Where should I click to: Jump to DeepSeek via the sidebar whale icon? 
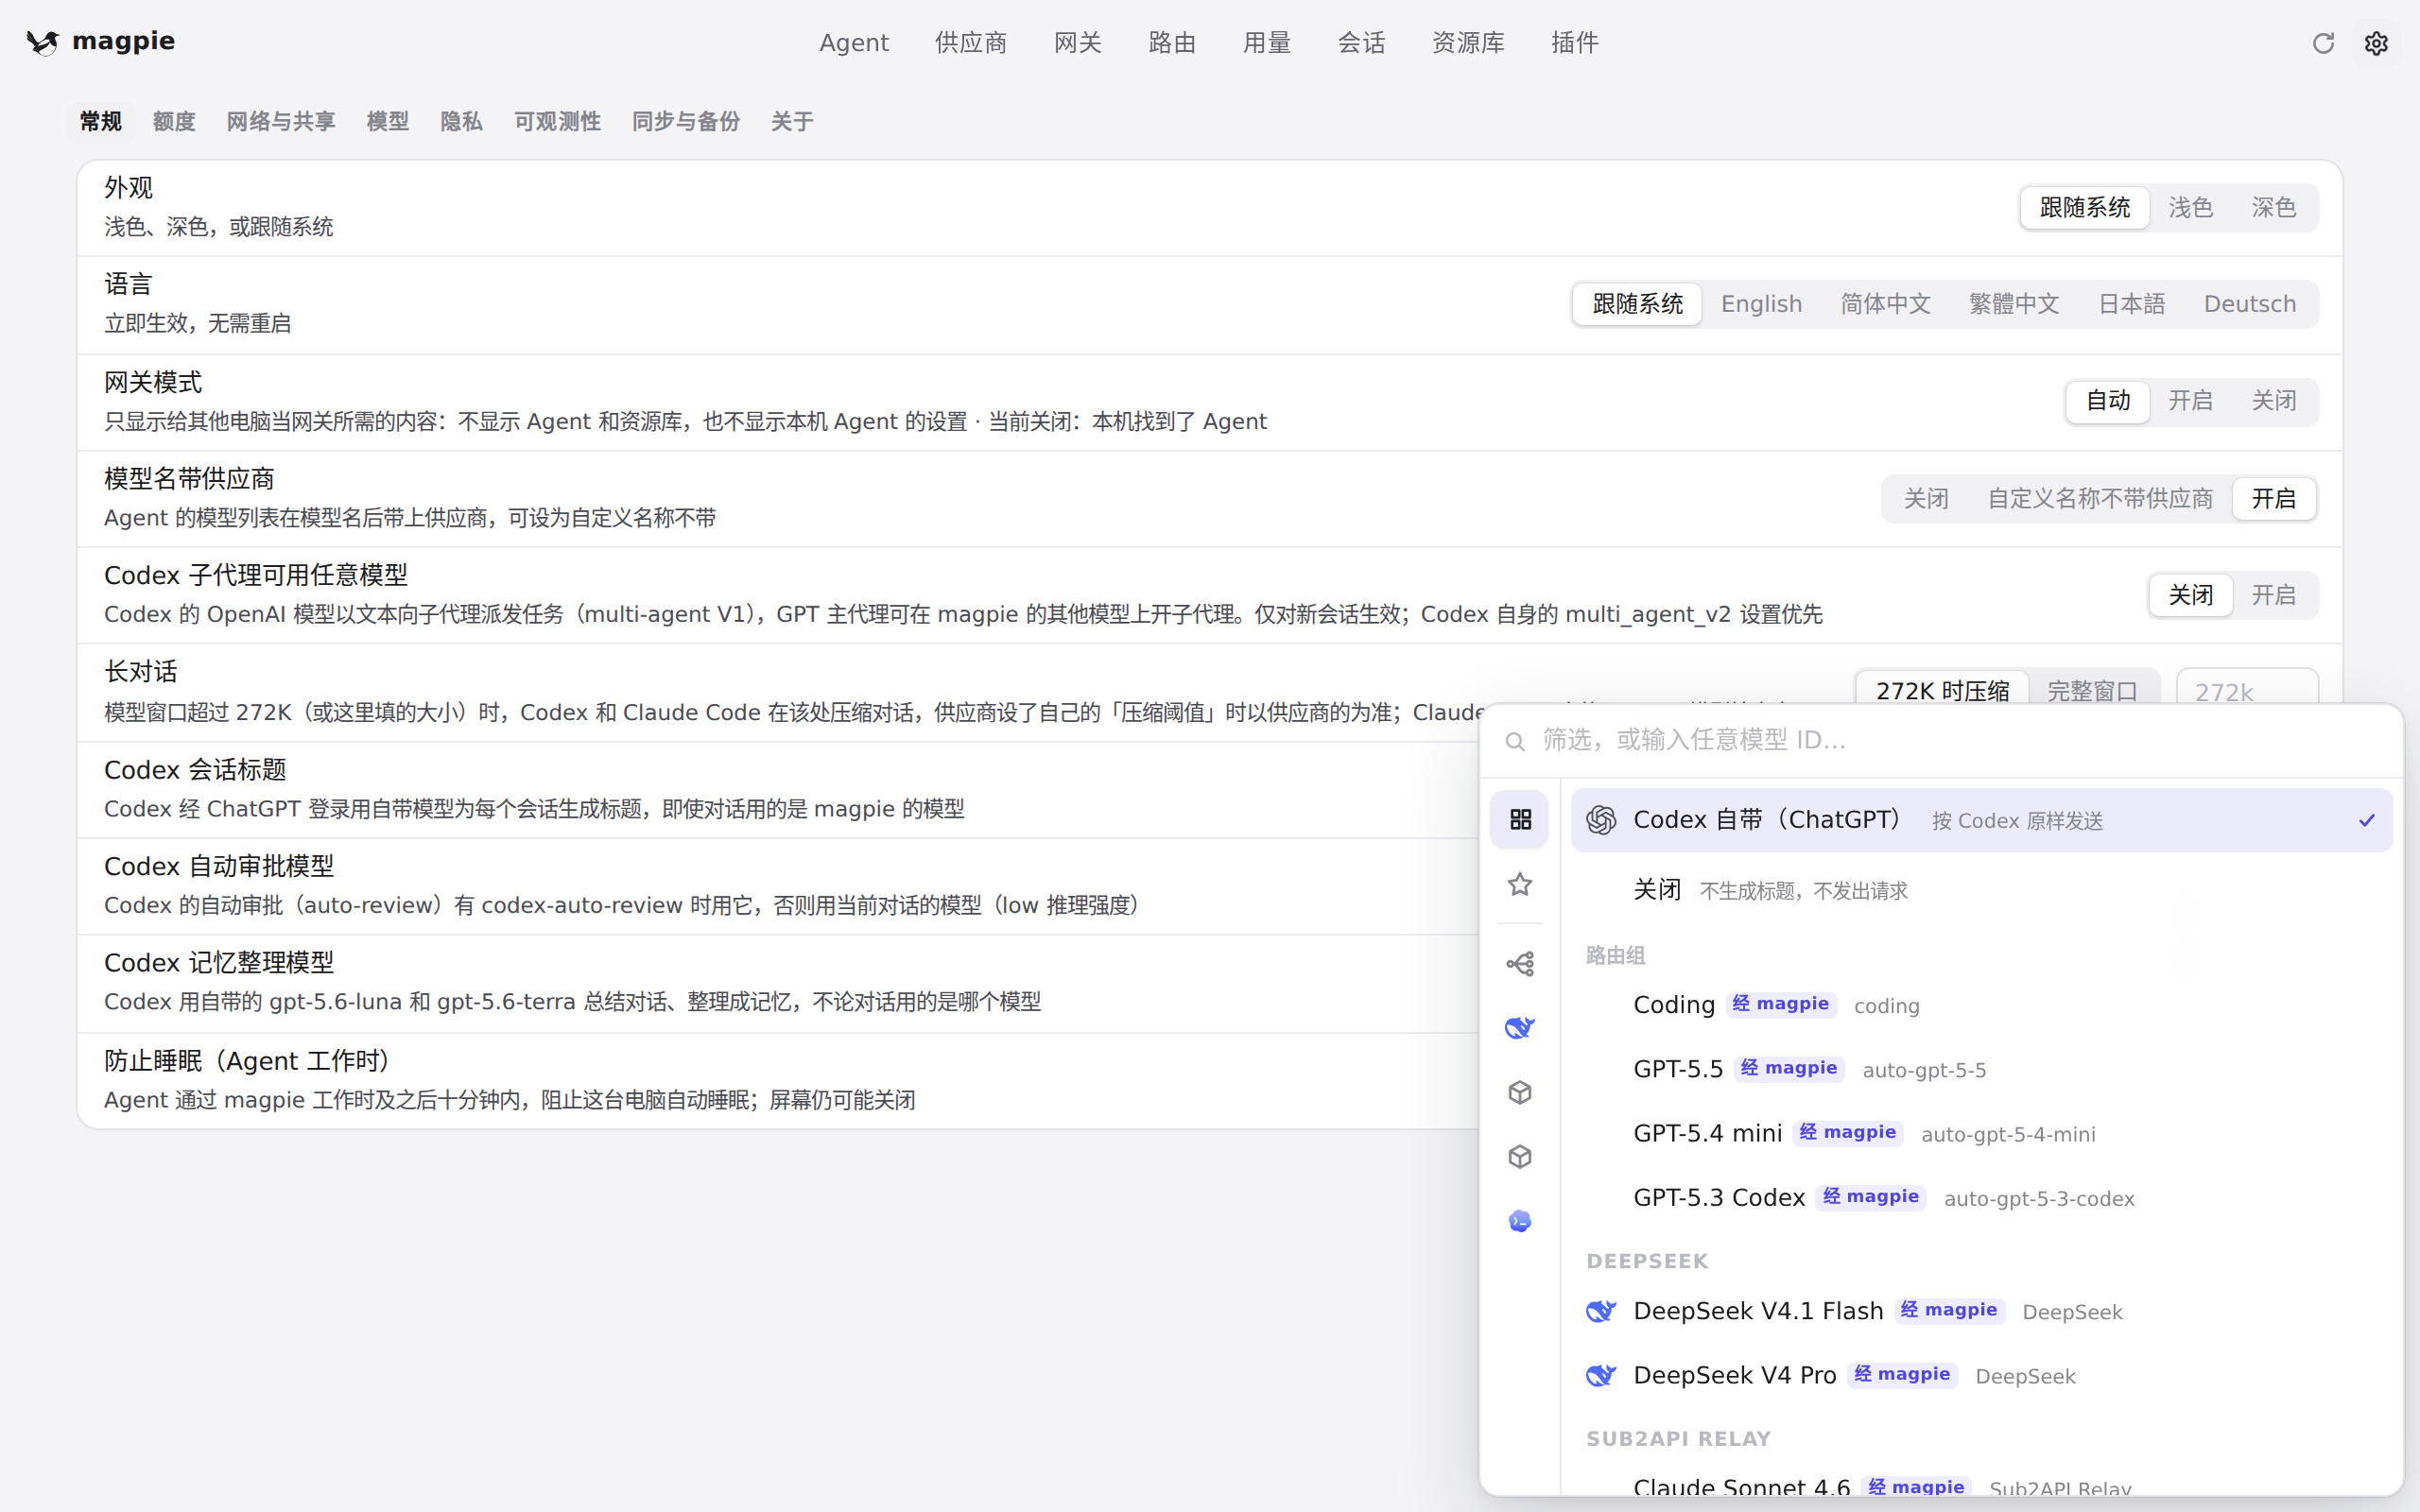click(x=1520, y=1028)
